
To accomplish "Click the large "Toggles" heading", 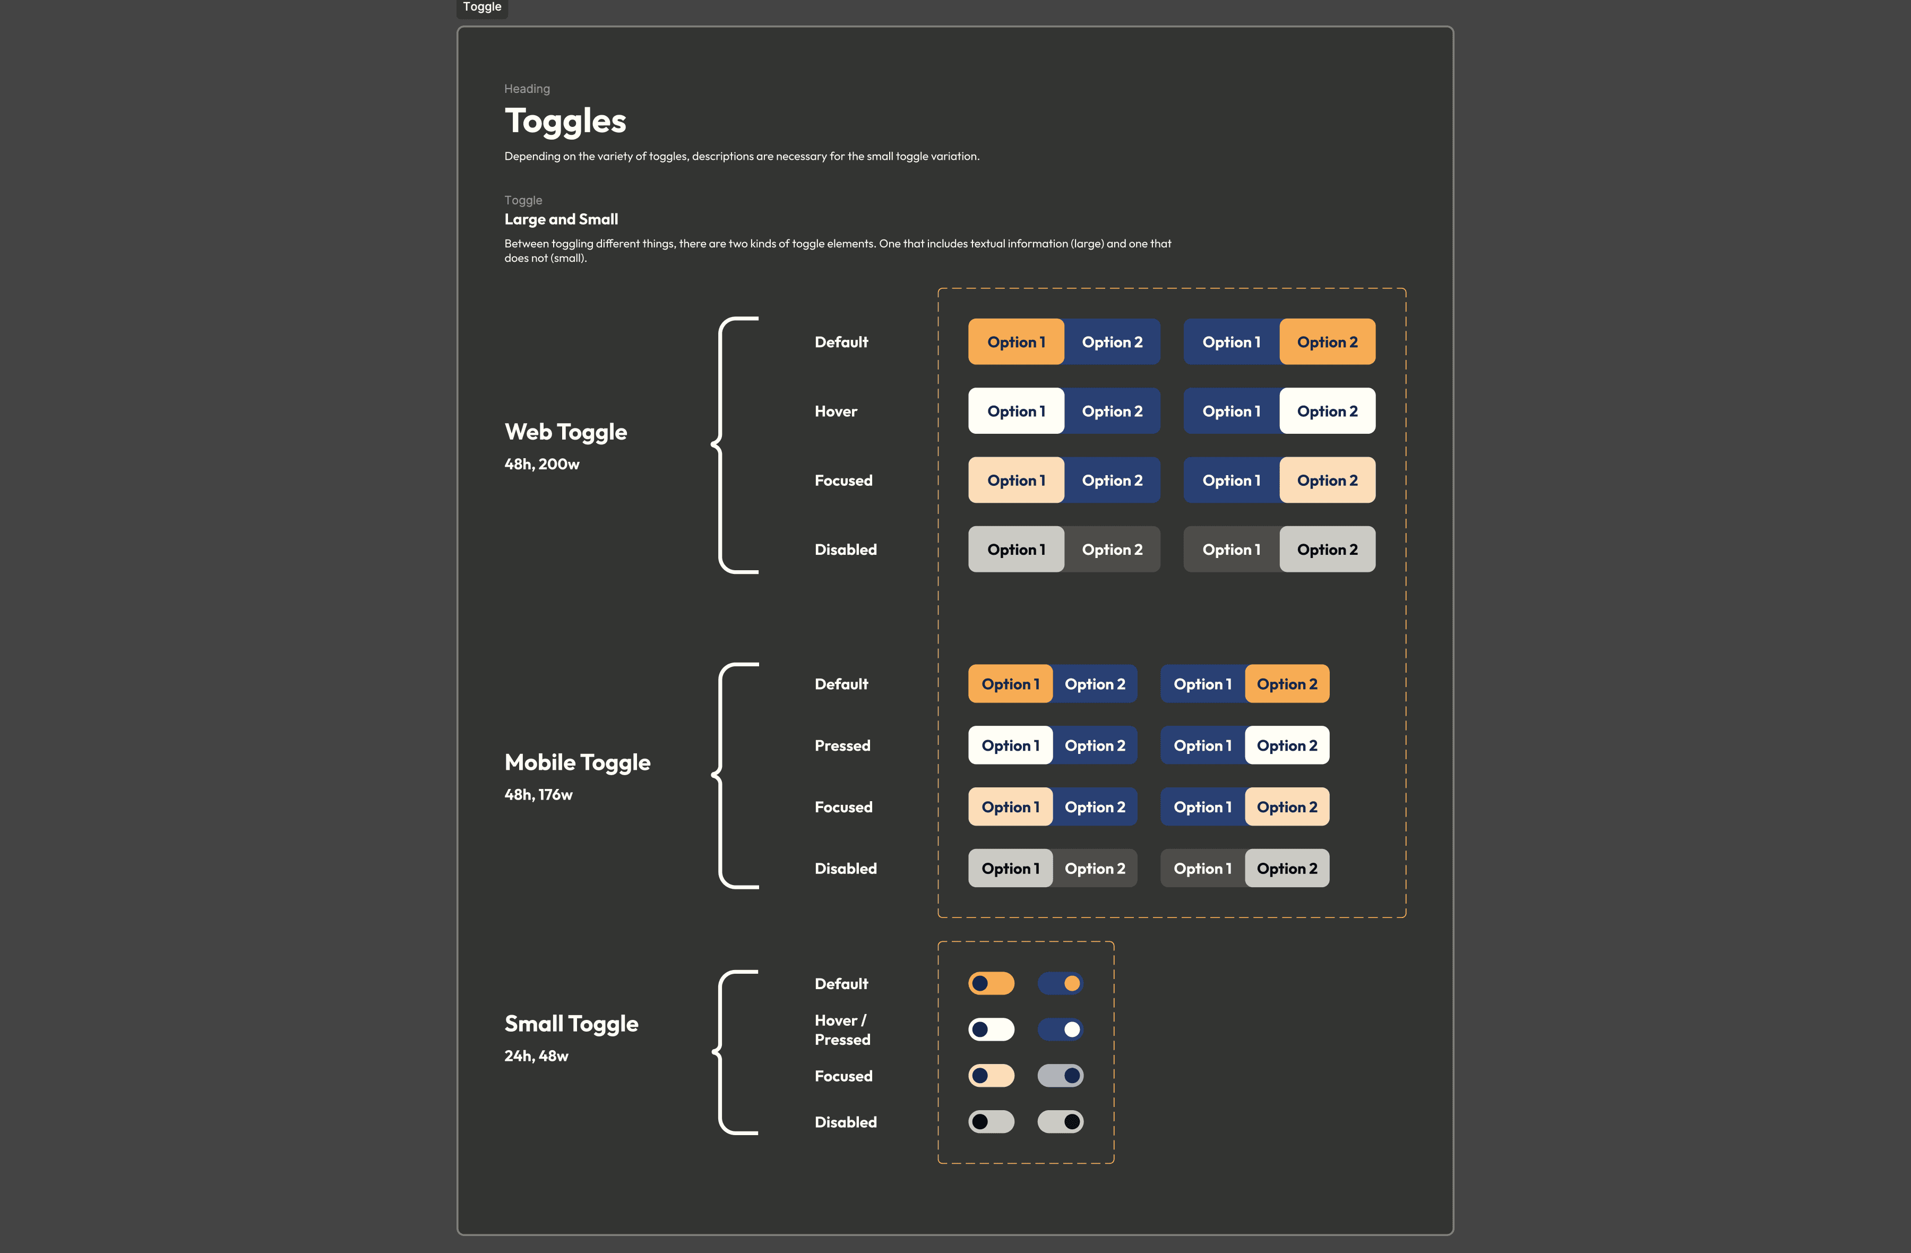I will [x=565, y=121].
